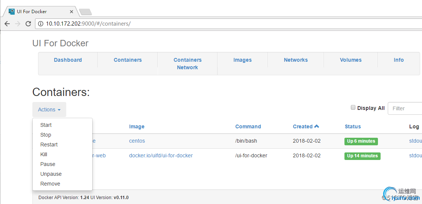
Task: Click the created date in the ui-for-docker row
Action: tap(307, 155)
